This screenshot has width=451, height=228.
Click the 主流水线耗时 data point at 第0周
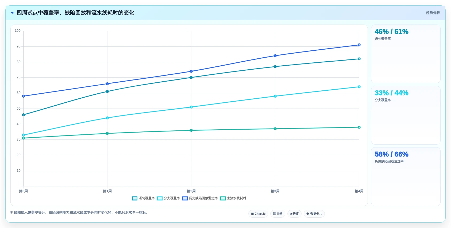[24, 138]
